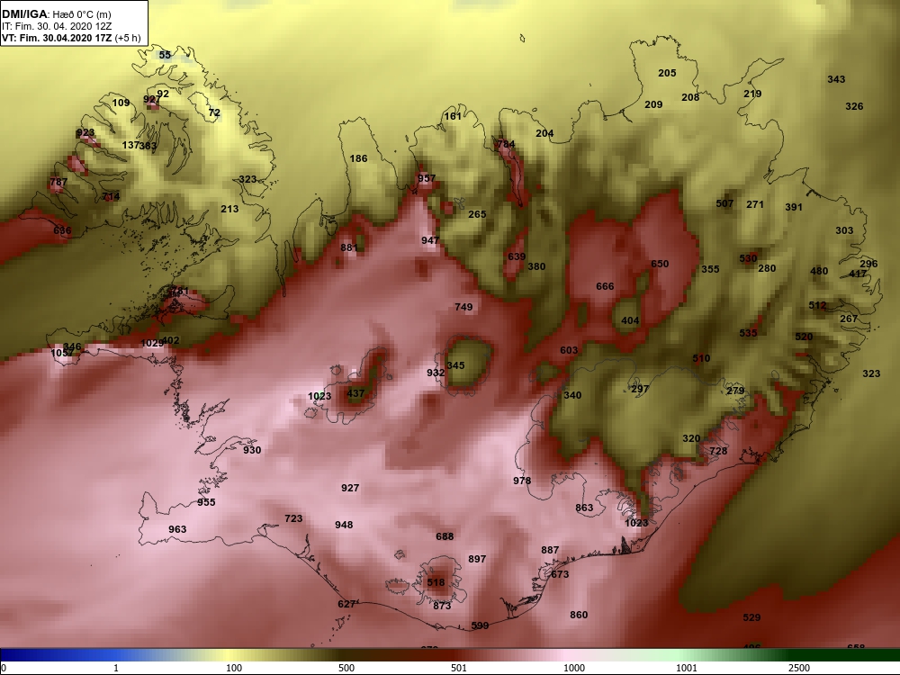
Task: Click the legend label '500' on color scale
Action: (346, 668)
